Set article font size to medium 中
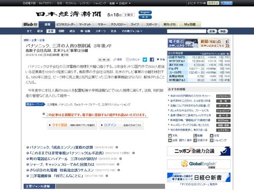254x190 pixels. tap(104, 60)
